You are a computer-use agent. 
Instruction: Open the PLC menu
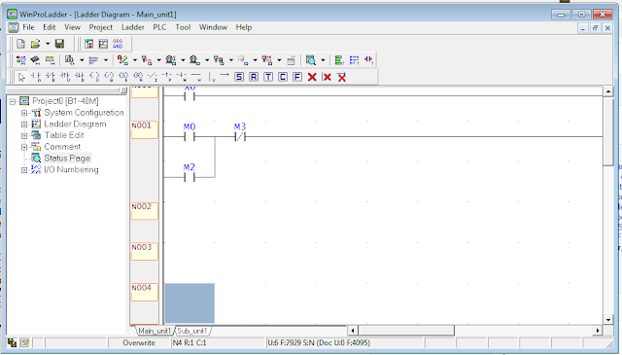159,27
